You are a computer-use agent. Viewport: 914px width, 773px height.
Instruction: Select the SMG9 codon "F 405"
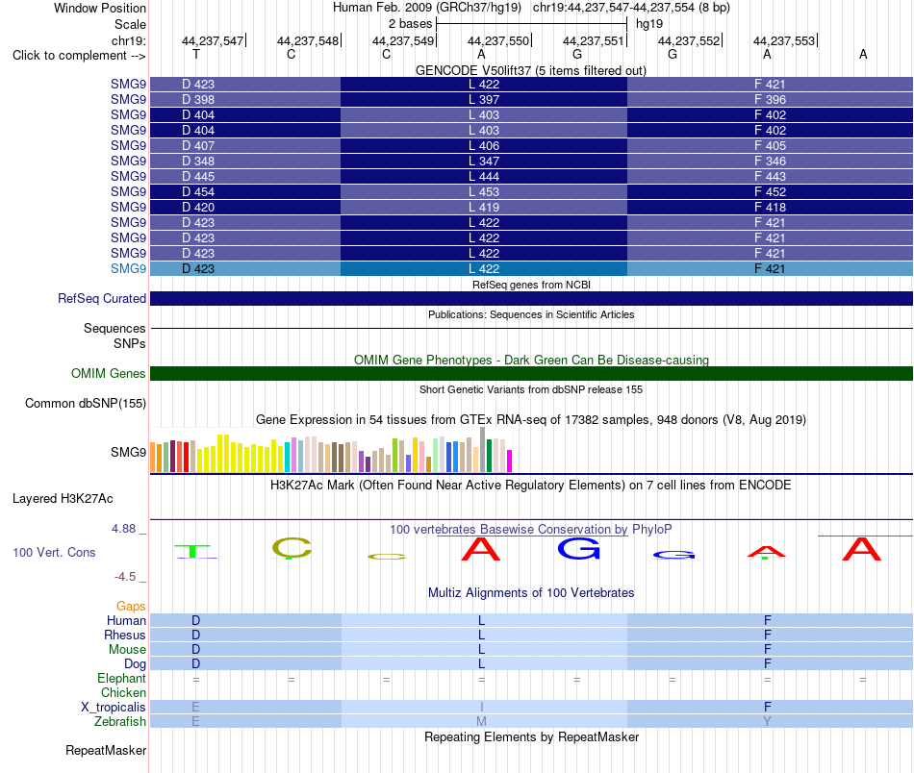[770, 145]
